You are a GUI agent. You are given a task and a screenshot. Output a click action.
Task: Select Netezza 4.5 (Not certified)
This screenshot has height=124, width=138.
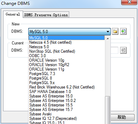click(66, 42)
